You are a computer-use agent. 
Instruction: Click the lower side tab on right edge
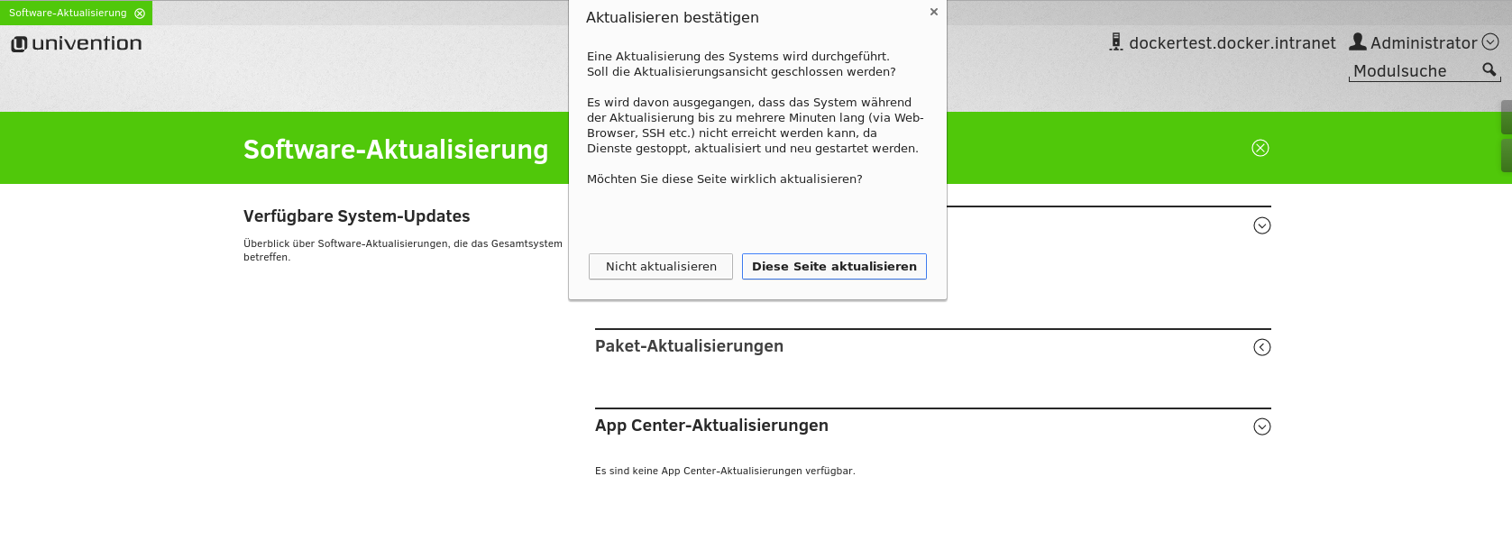1506,155
